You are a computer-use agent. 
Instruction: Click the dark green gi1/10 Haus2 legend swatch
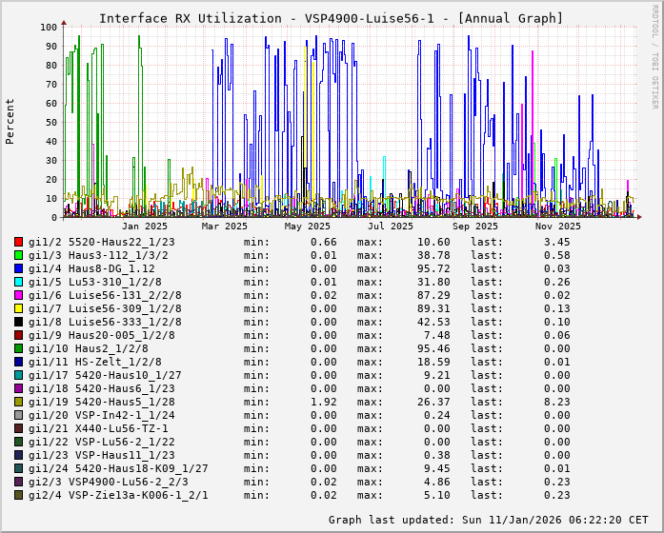point(19,348)
